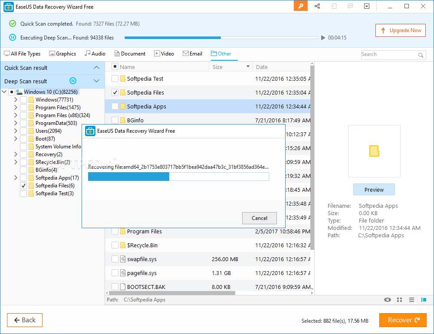Click the BGinfo folder icon in file list
Screen dimensions: 434x334
click(123, 120)
